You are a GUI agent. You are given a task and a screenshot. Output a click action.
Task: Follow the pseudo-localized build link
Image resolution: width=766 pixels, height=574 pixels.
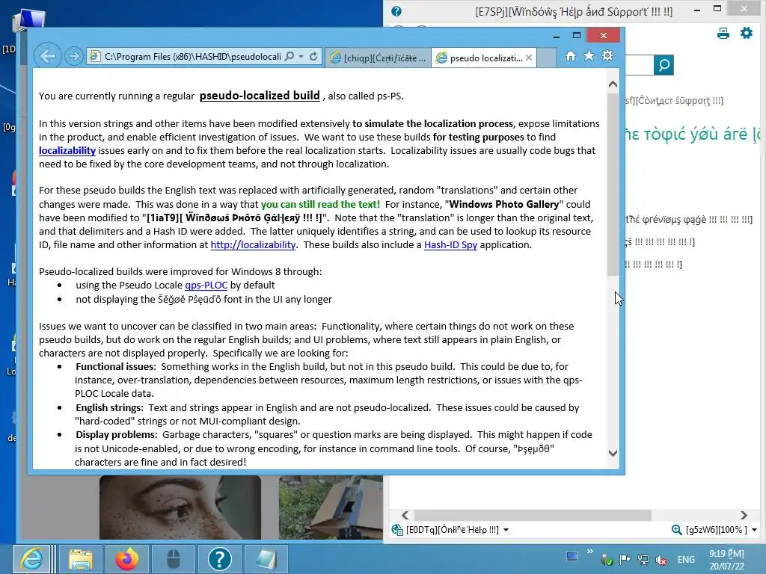tap(260, 95)
